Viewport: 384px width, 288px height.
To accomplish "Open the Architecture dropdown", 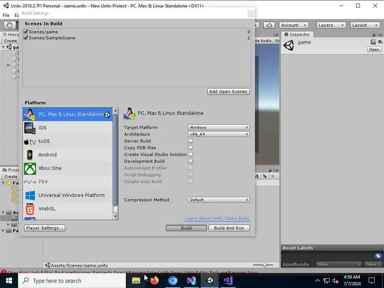I will (x=219, y=134).
